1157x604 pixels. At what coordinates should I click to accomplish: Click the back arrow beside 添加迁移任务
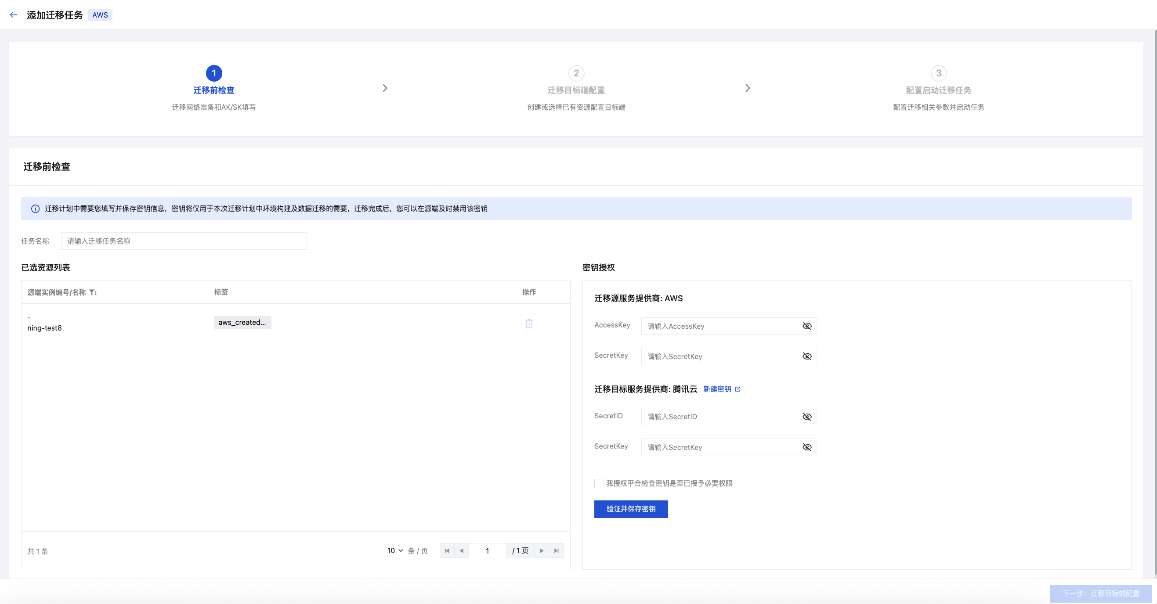click(14, 15)
